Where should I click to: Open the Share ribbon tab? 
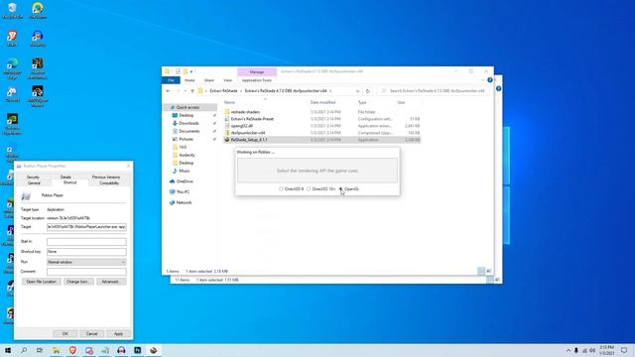point(209,80)
